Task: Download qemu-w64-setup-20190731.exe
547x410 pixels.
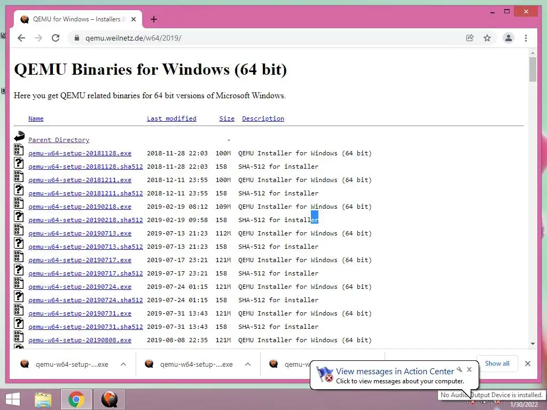Action: tap(80, 313)
